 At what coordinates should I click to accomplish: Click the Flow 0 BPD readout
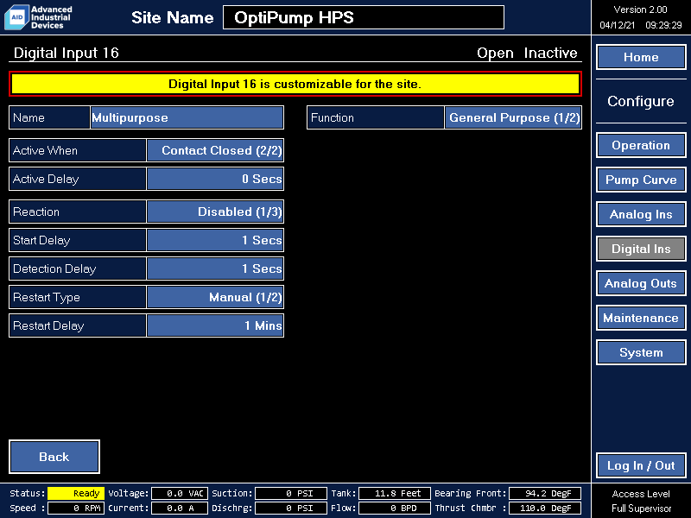coord(395,508)
